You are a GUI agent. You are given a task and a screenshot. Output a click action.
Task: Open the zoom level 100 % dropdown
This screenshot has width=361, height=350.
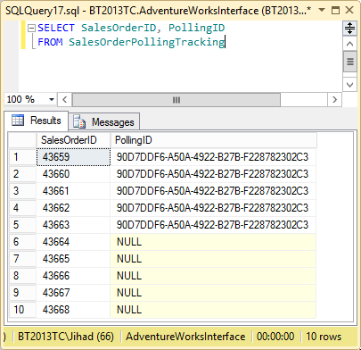tap(52, 99)
